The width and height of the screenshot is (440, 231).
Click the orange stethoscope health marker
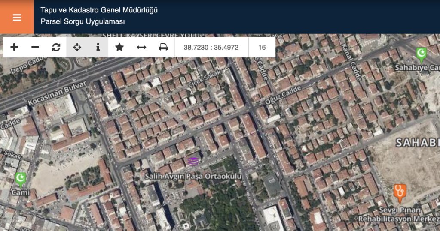tap(400, 193)
